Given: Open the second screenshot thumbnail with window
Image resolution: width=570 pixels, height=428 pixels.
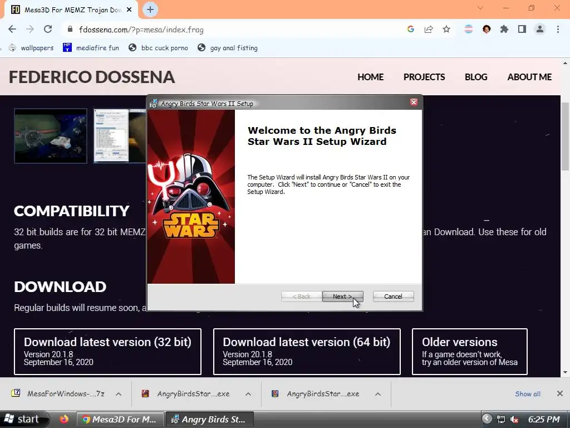Looking at the screenshot, I should click(120, 136).
